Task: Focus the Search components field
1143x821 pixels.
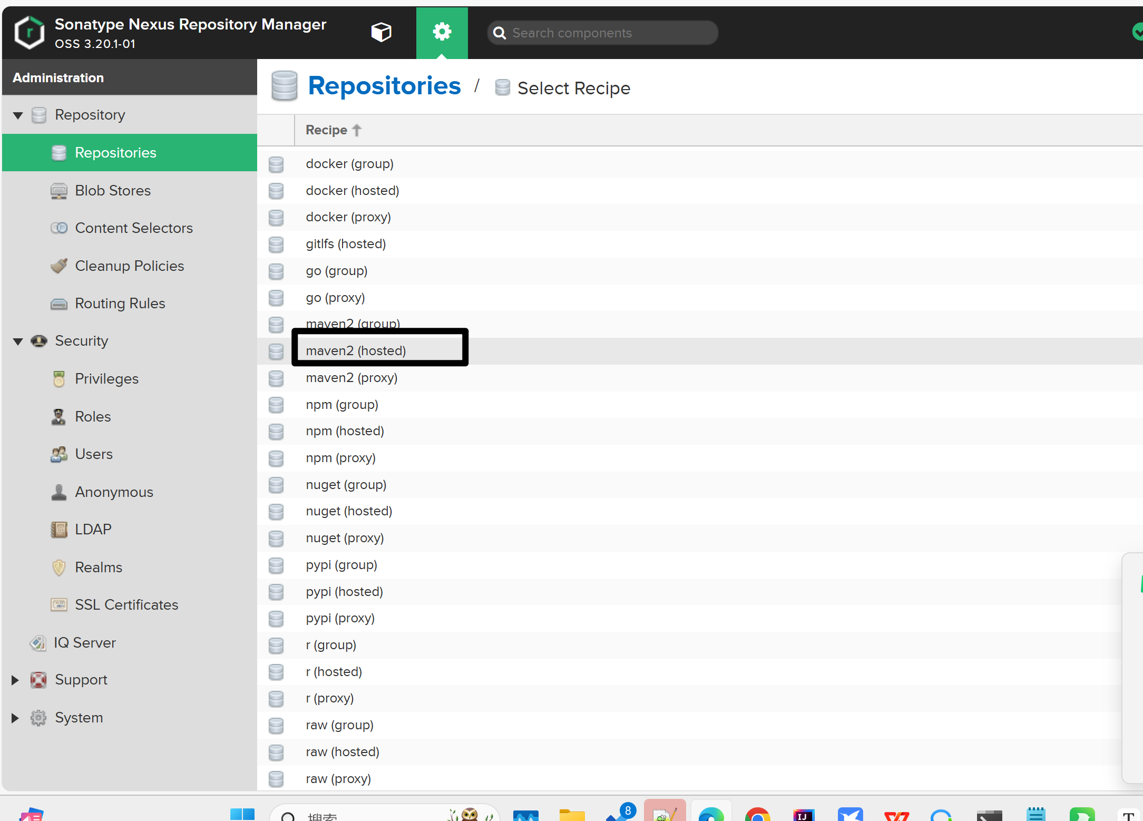Action: pos(603,33)
